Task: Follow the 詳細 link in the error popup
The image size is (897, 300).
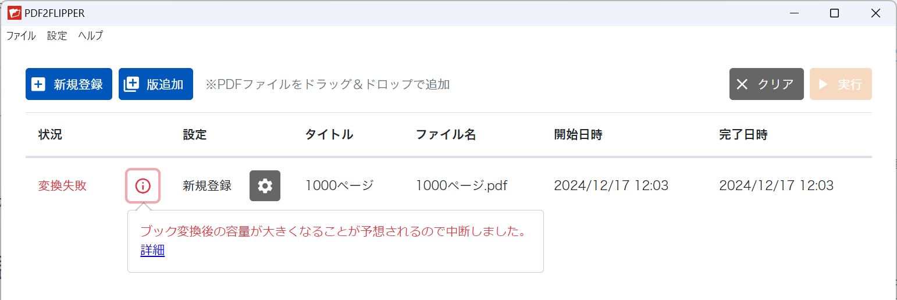Action: coord(152,251)
